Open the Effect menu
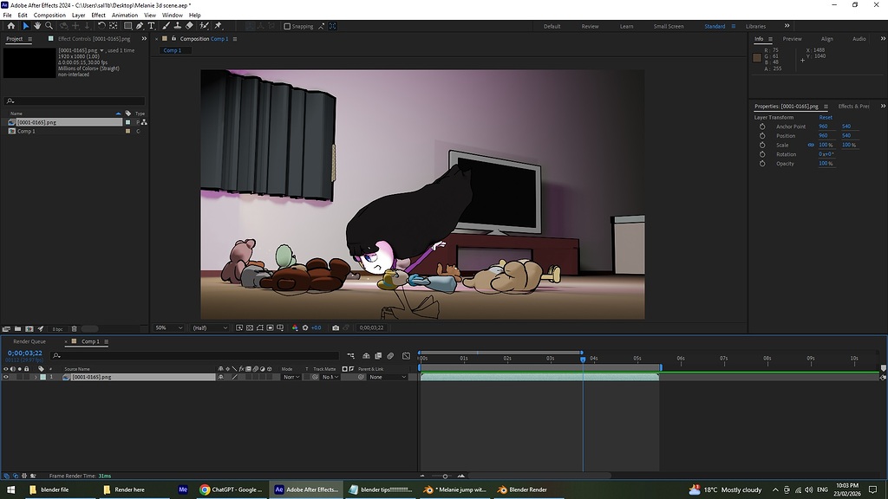The height and width of the screenshot is (499, 888). [99, 16]
